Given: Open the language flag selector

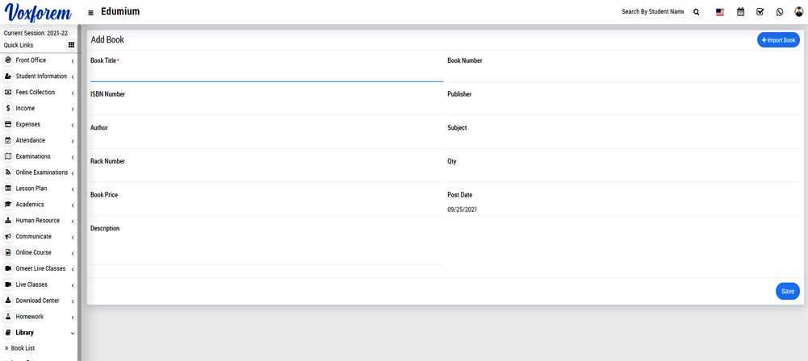Looking at the screenshot, I should pyautogui.click(x=720, y=12).
